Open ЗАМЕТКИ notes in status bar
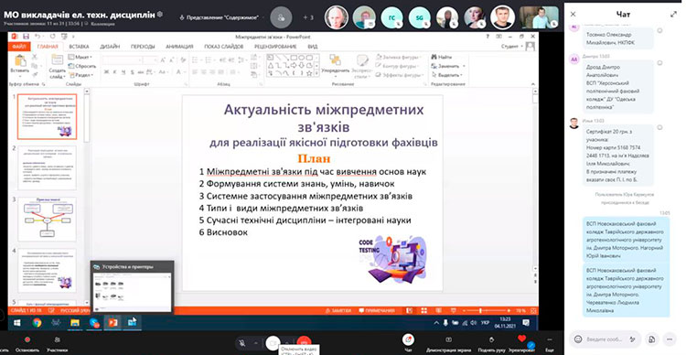This screenshot has width=686, height=355. (338, 311)
